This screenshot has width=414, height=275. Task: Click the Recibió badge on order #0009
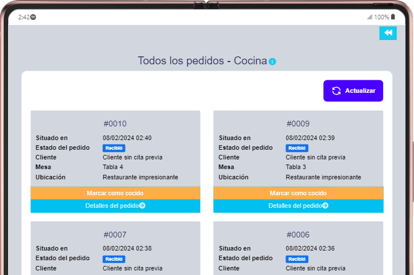(297, 148)
